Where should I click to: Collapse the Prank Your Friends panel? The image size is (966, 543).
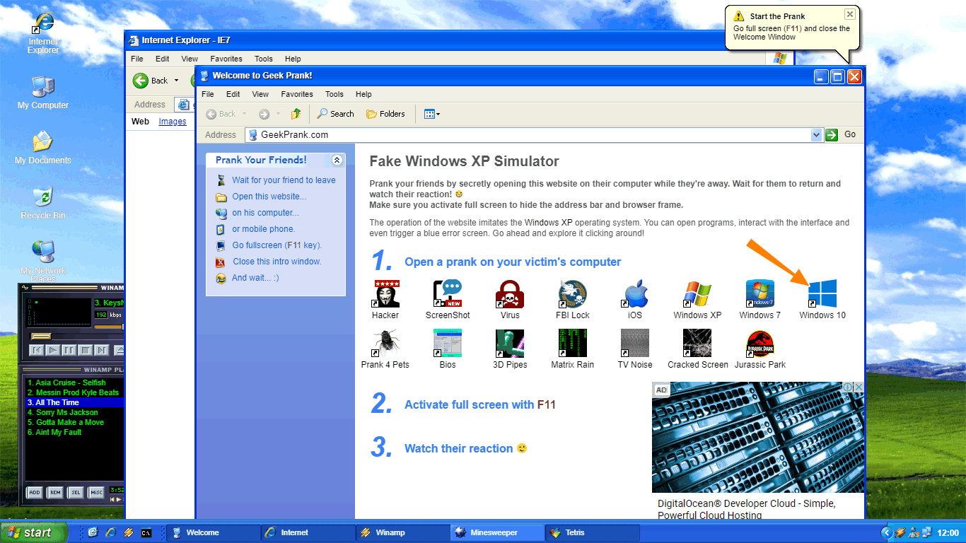point(337,160)
